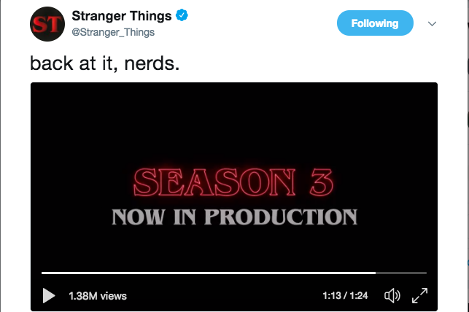Mute the video with speaker icon
Screen dimensions: 469x312
point(392,295)
